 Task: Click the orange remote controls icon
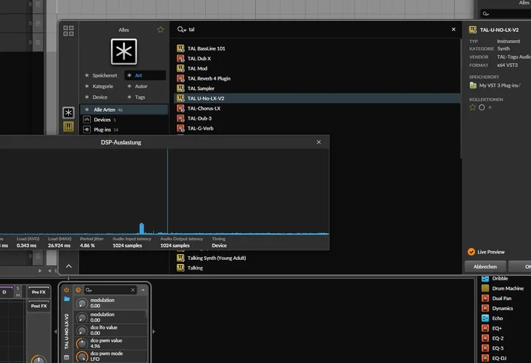tap(78, 290)
